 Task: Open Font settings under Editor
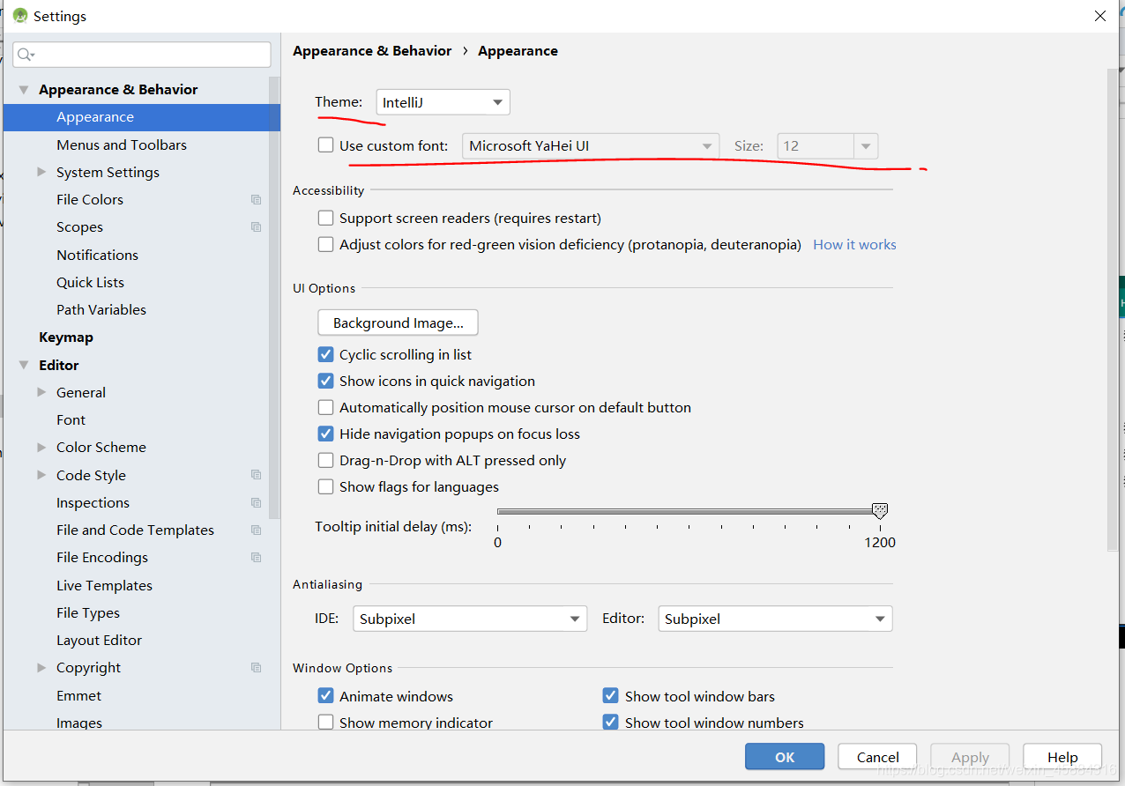click(71, 420)
